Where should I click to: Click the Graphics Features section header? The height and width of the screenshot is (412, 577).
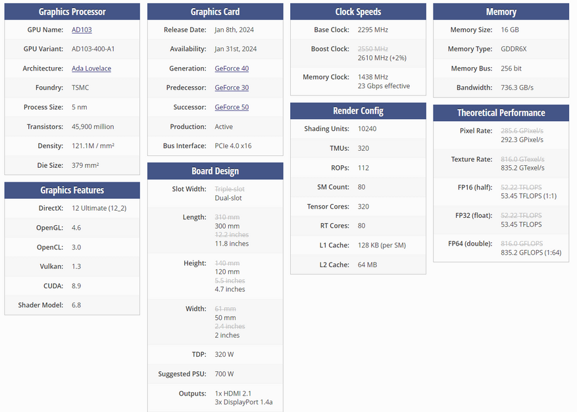coord(72,190)
